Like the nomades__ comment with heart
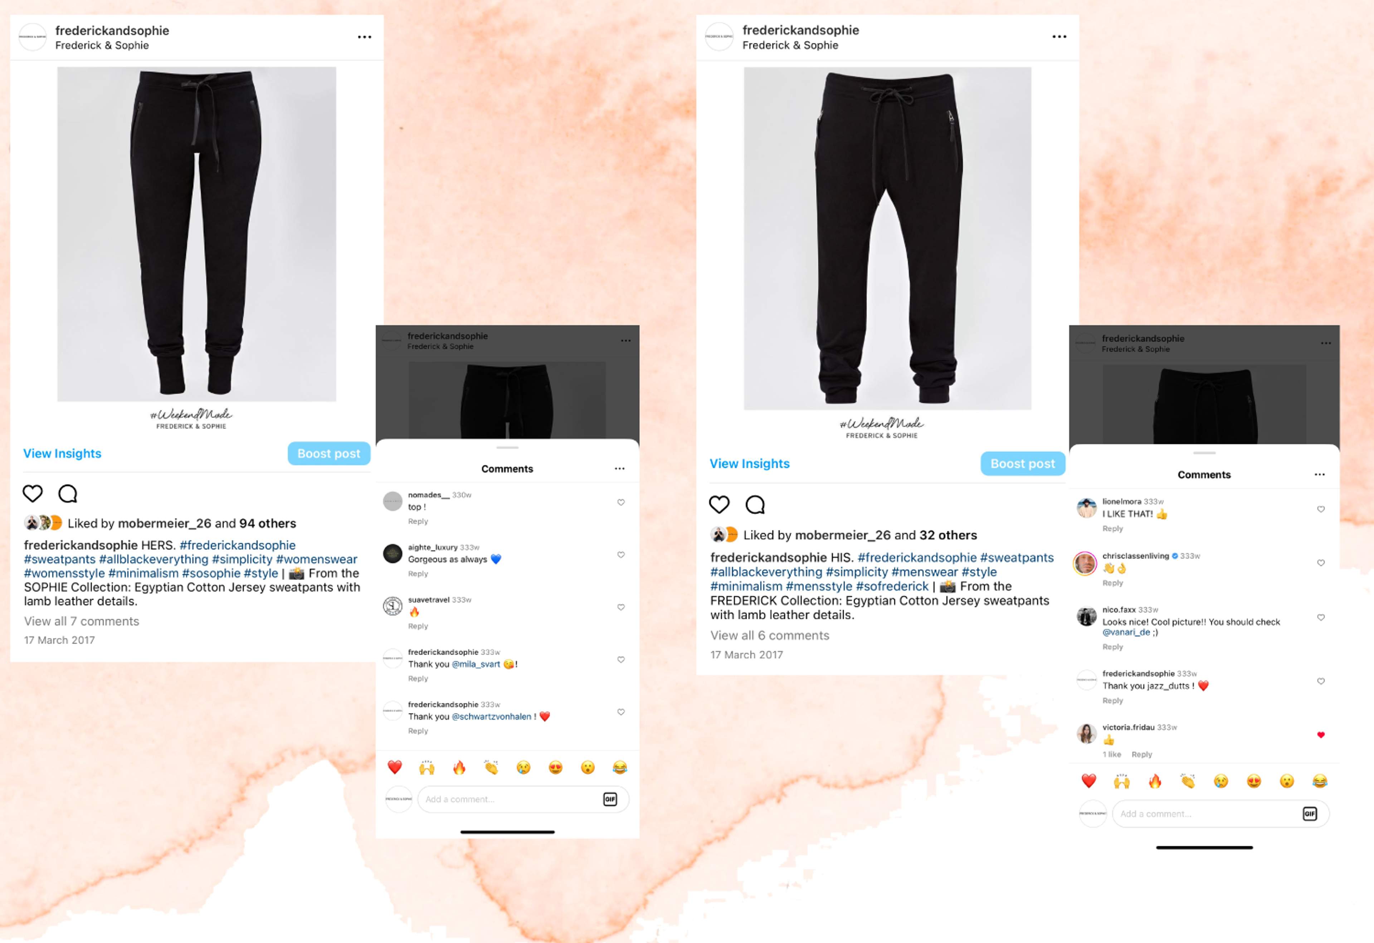The image size is (1374, 943). 621,502
